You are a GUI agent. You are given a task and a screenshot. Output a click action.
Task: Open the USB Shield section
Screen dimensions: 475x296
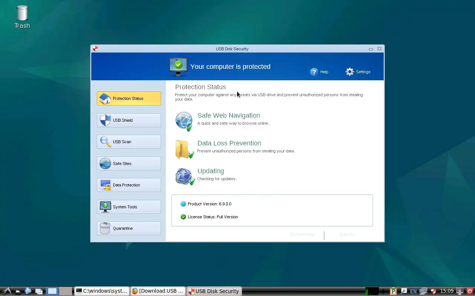click(x=129, y=120)
